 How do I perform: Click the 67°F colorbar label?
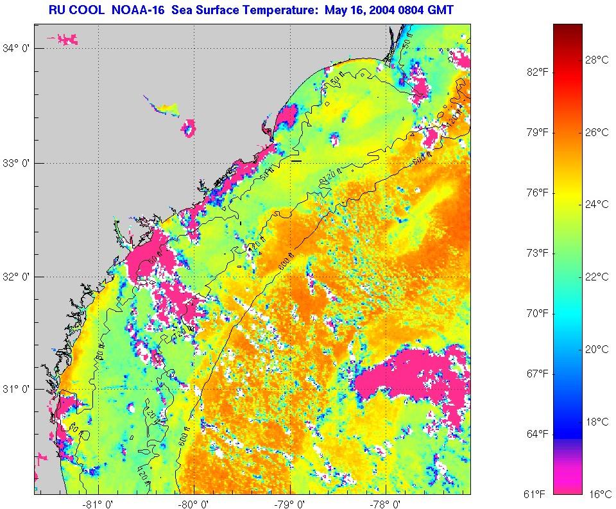[538, 374]
